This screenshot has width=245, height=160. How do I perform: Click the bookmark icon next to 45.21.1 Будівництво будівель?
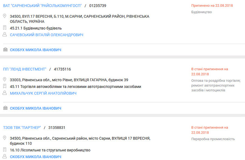pyautogui.click(x=5, y=28)
